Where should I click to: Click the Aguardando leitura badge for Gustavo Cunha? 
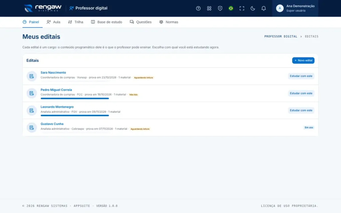[x=140, y=129]
